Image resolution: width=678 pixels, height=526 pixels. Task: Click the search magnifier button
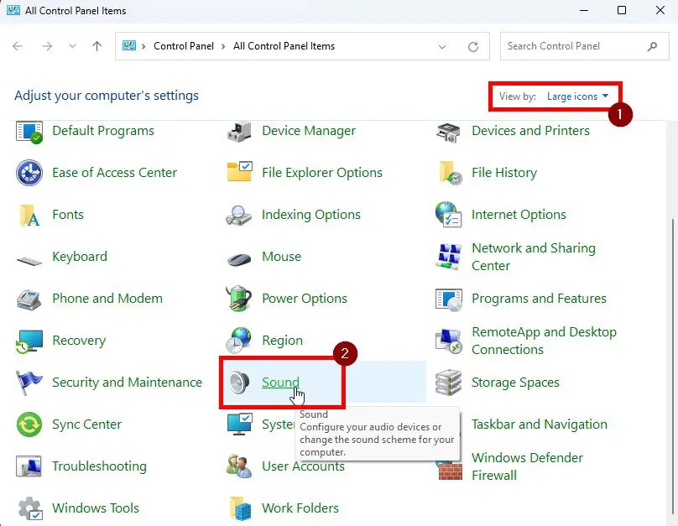coord(652,46)
